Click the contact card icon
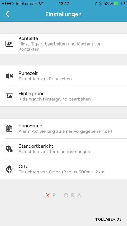The height and width of the screenshot is (226, 127). click(9, 44)
